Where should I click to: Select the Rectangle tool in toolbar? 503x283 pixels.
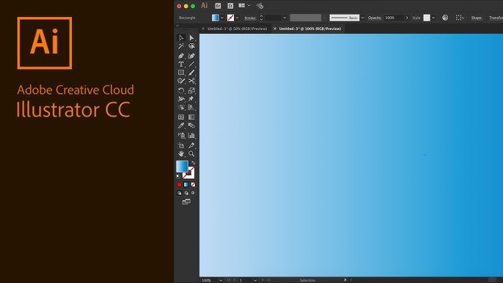tap(181, 73)
